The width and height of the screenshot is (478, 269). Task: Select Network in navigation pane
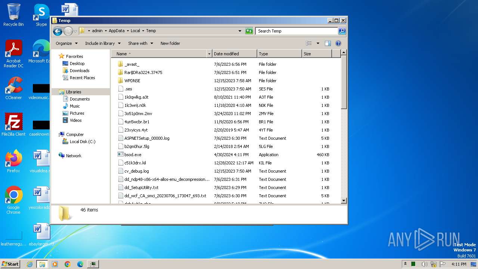[74, 156]
